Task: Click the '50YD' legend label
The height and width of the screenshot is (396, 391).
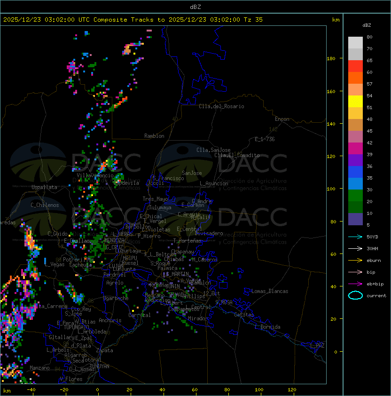Action: (x=372, y=237)
